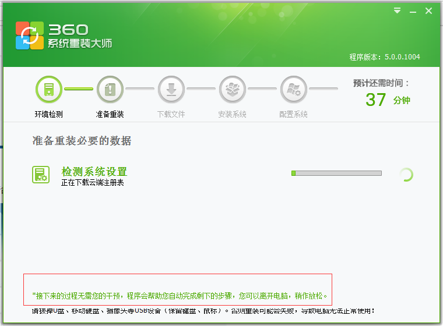Screen dimensions: 443x326
Task: Click the 预计还需时间 label
Action: [381, 83]
